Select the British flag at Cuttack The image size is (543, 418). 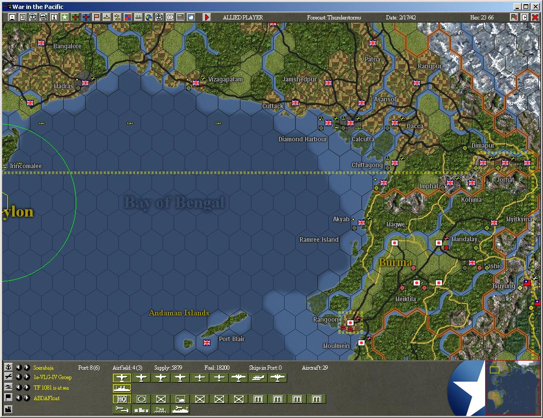tap(295, 103)
